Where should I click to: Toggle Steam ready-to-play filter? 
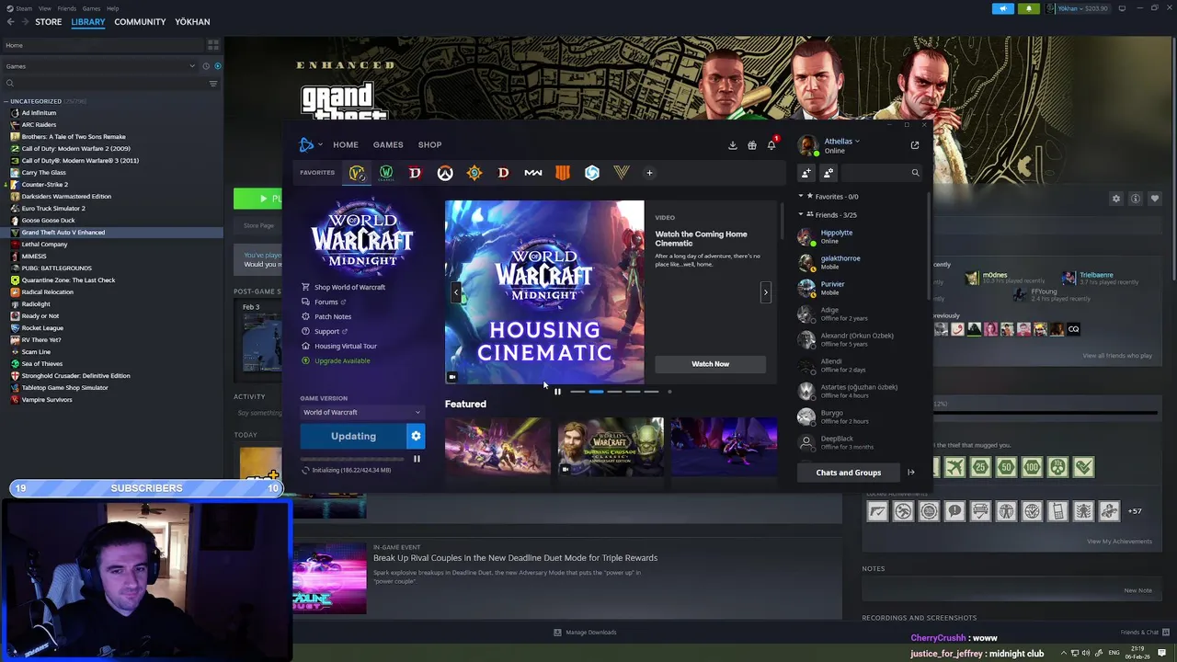click(x=217, y=66)
